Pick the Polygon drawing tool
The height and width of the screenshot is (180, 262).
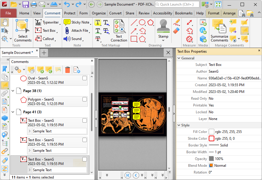pos(142,39)
